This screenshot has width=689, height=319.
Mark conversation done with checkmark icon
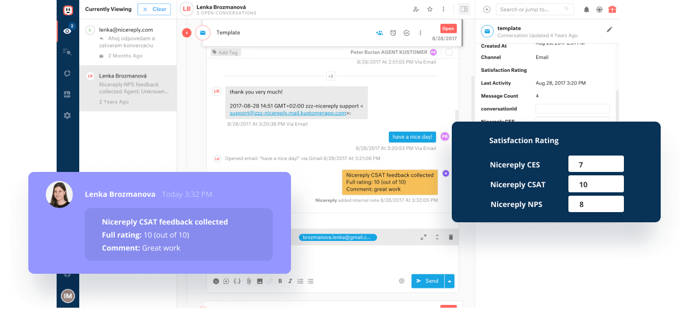click(406, 33)
